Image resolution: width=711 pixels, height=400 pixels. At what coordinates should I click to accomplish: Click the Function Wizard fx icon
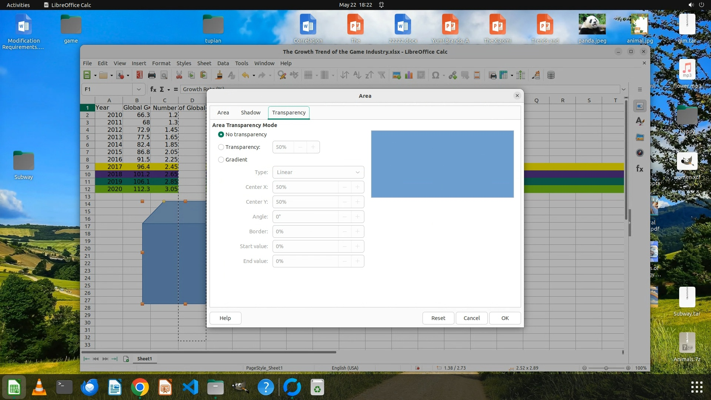coord(153,89)
